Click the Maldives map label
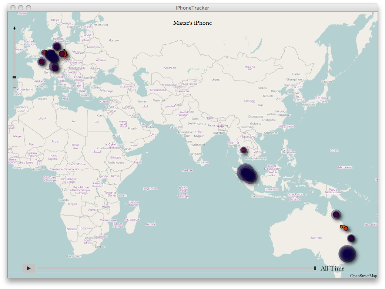 (x=187, y=170)
